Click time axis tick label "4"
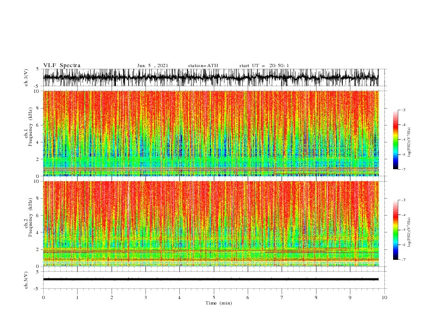This screenshot has height=334, width=433. pyautogui.click(x=179, y=297)
